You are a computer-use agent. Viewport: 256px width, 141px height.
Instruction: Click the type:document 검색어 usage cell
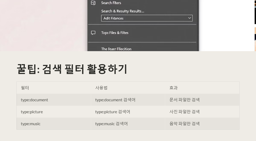[x=128, y=100]
